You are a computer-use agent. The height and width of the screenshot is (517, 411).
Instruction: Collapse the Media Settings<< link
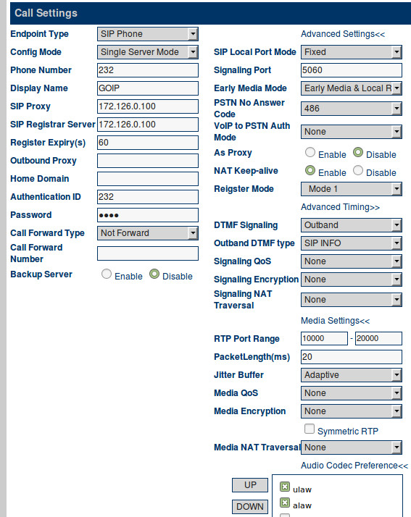(335, 321)
